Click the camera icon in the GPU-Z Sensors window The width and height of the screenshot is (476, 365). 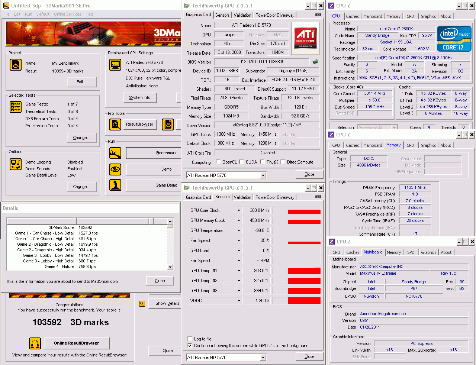coord(318,197)
